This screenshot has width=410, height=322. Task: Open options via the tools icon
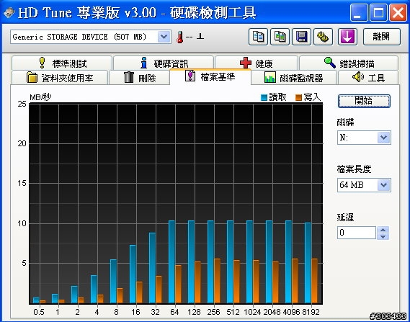click(x=324, y=37)
